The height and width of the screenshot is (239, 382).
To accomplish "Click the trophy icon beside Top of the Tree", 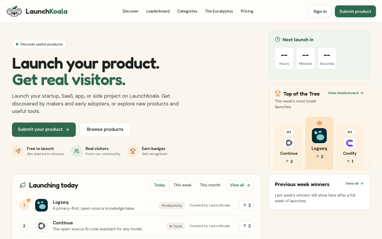I will pos(278,94).
